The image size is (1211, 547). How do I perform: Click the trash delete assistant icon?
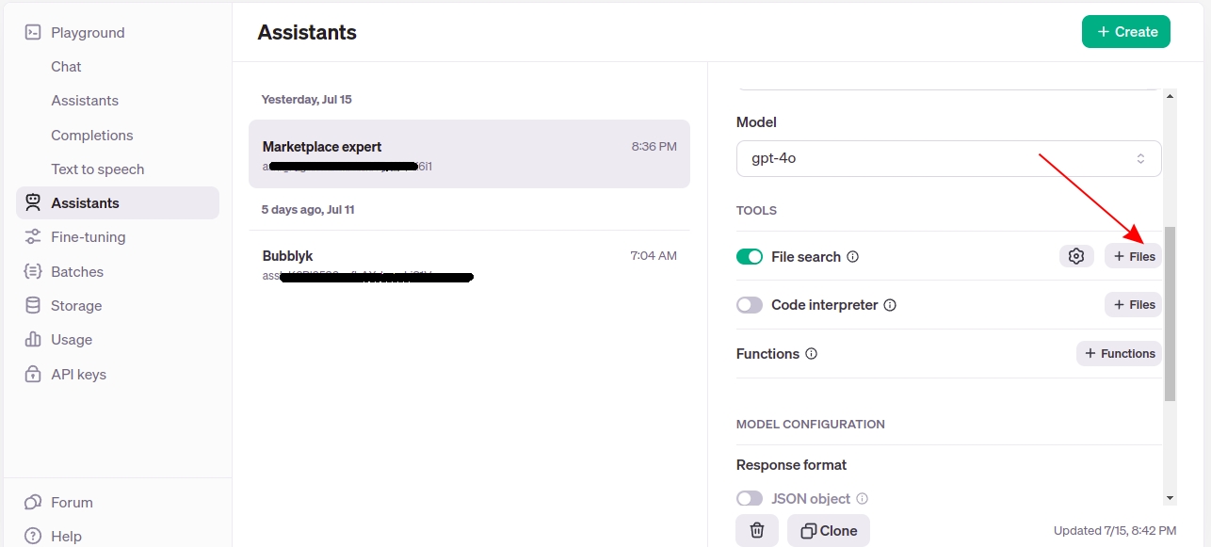(x=756, y=531)
